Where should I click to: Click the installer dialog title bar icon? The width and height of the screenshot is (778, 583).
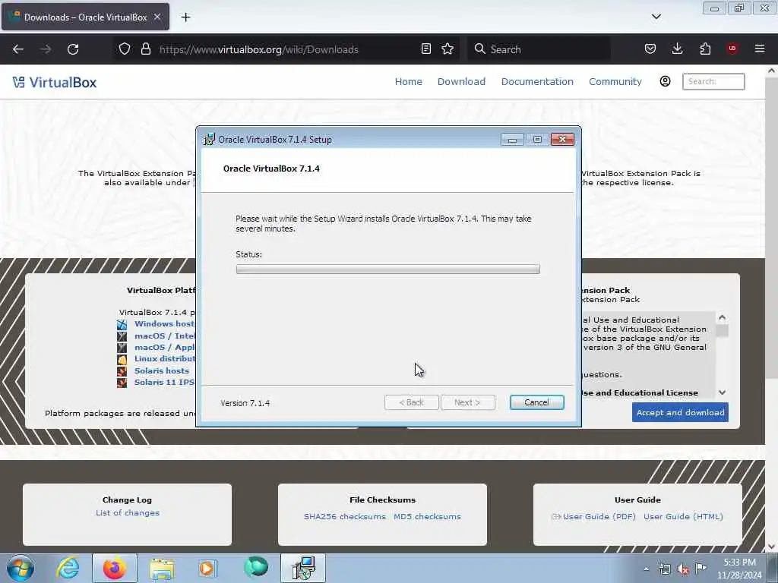click(x=209, y=140)
